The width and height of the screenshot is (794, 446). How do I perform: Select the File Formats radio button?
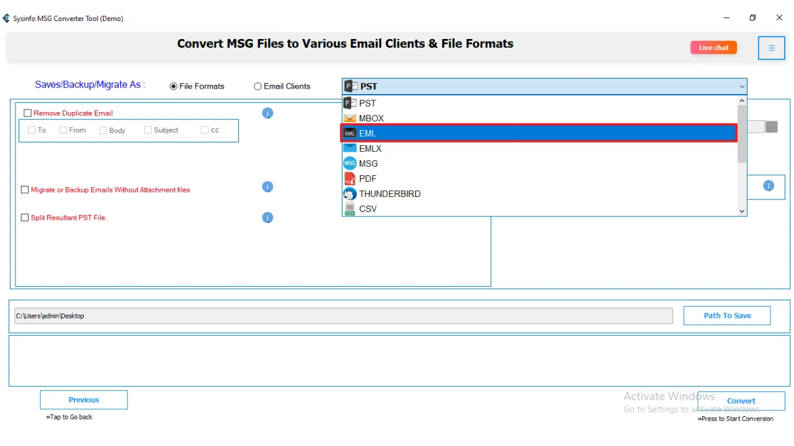coord(174,87)
